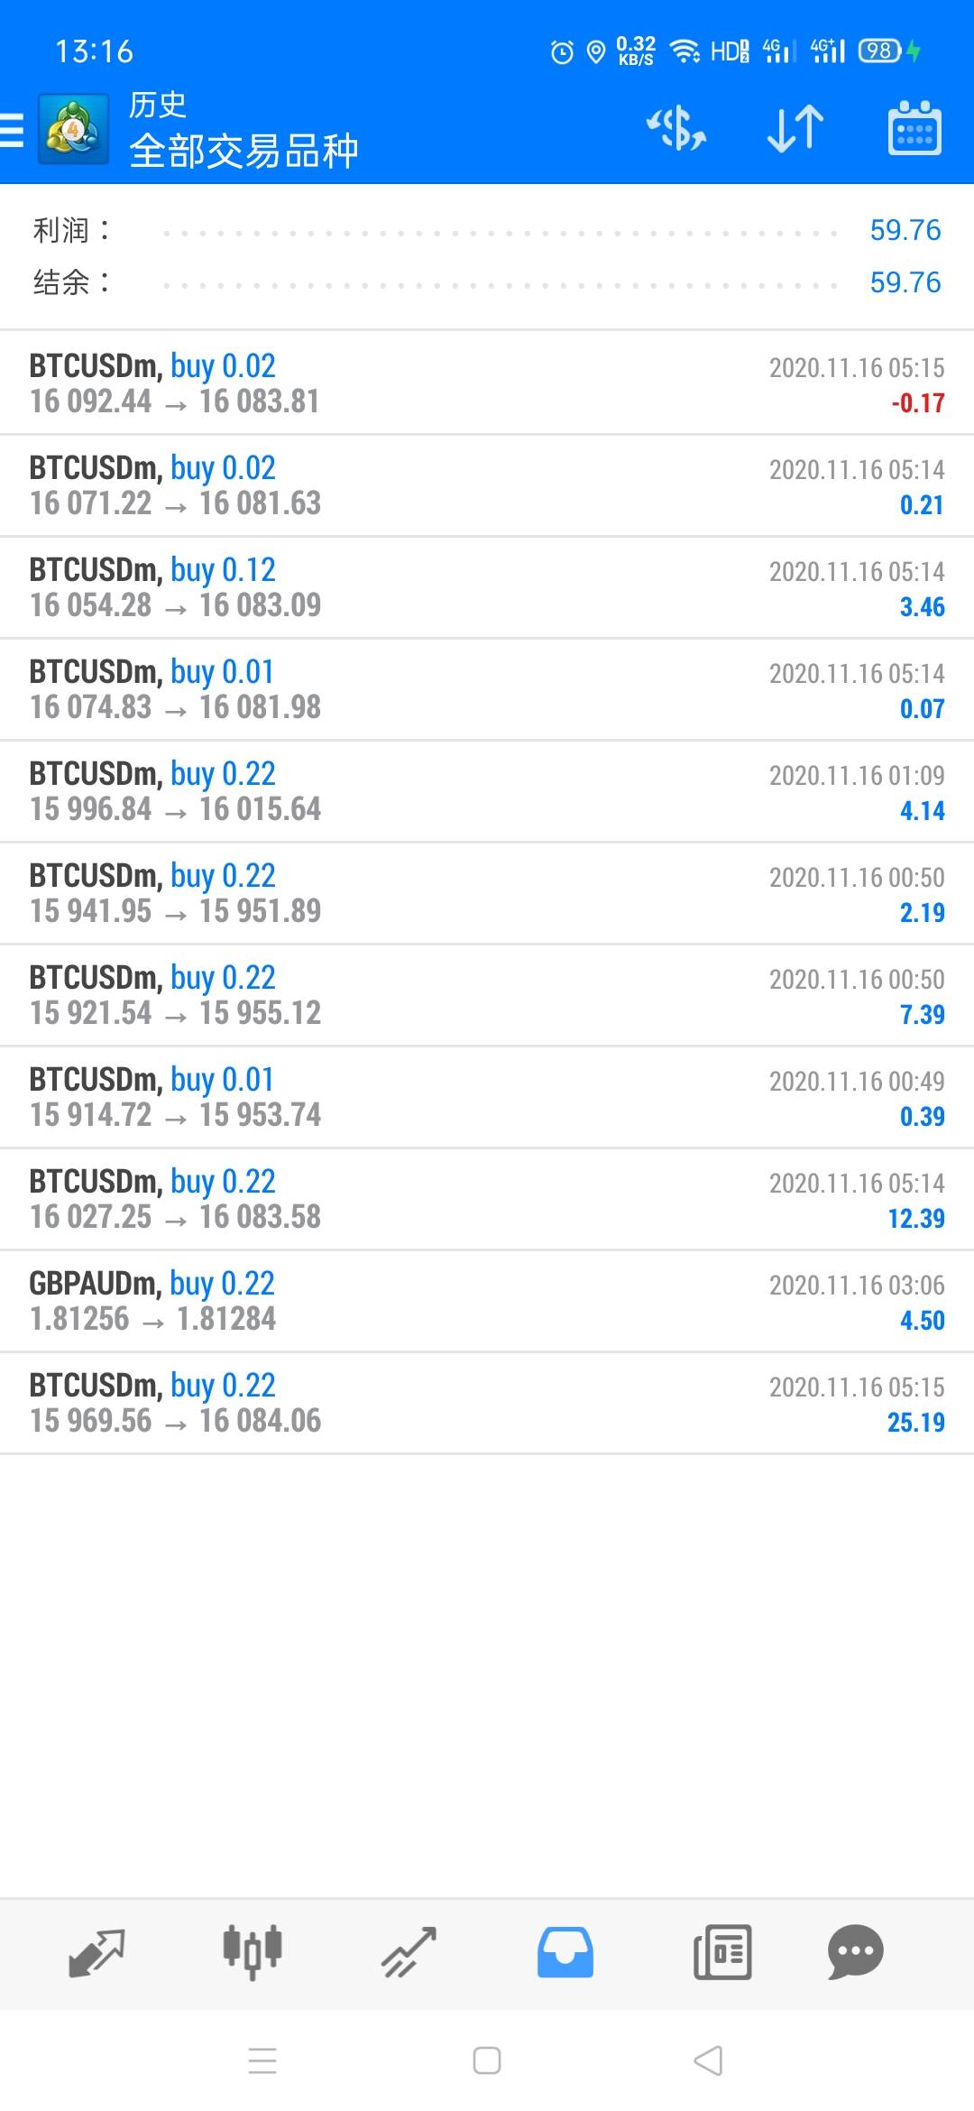Tap the MetaTrader 4 app logo
The width and height of the screenshot is (974, 2111).
point(73,130)
